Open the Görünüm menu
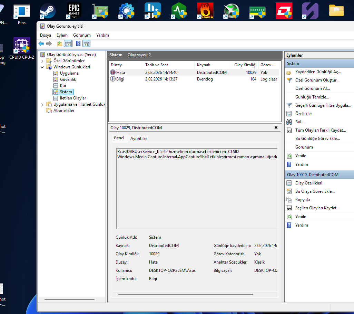 [x=82, y=35]
